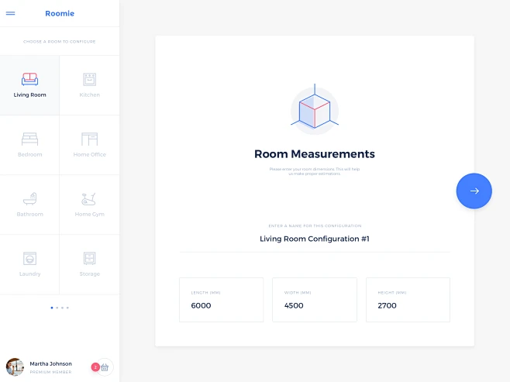Go to fourth pagination dot

67,308
